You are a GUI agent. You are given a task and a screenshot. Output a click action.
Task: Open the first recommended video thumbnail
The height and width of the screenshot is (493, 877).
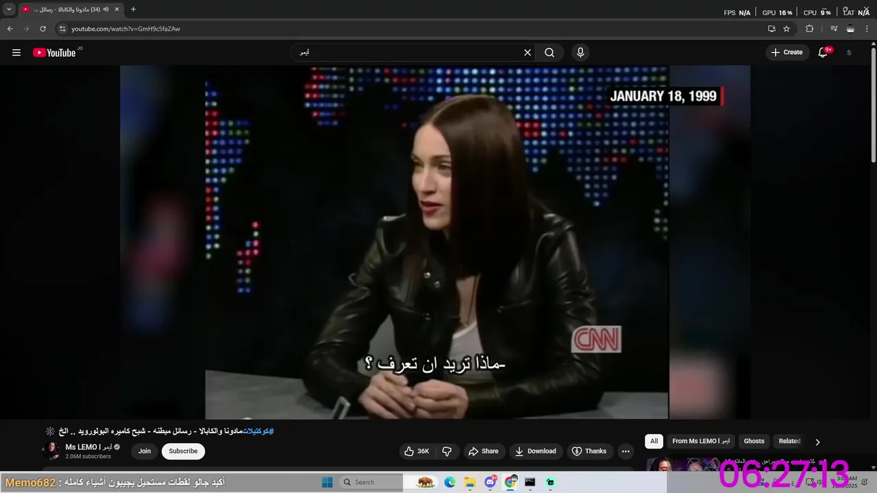click(683, 464)
